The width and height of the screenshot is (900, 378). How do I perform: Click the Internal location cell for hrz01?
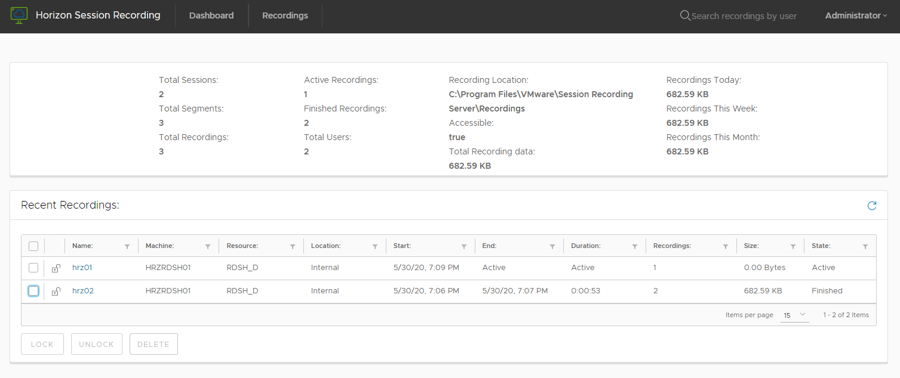(x=325, y=268)
